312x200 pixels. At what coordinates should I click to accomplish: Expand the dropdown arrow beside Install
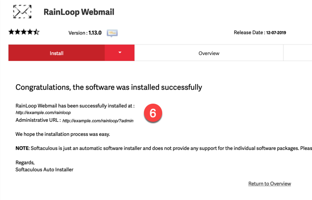click(x=120, y=53)
